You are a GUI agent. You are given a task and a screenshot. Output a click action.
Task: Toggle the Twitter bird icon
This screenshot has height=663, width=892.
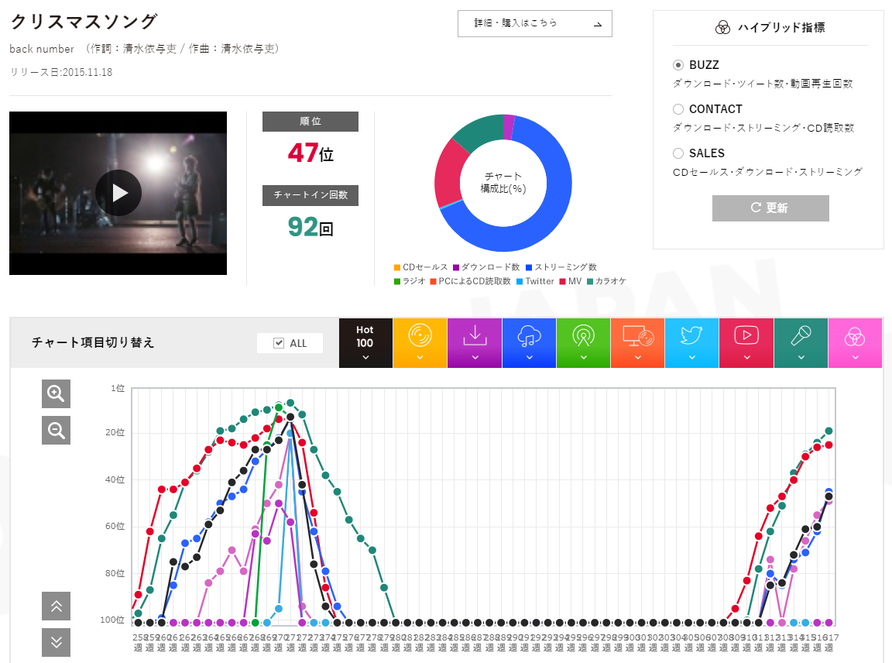point(691,335)
